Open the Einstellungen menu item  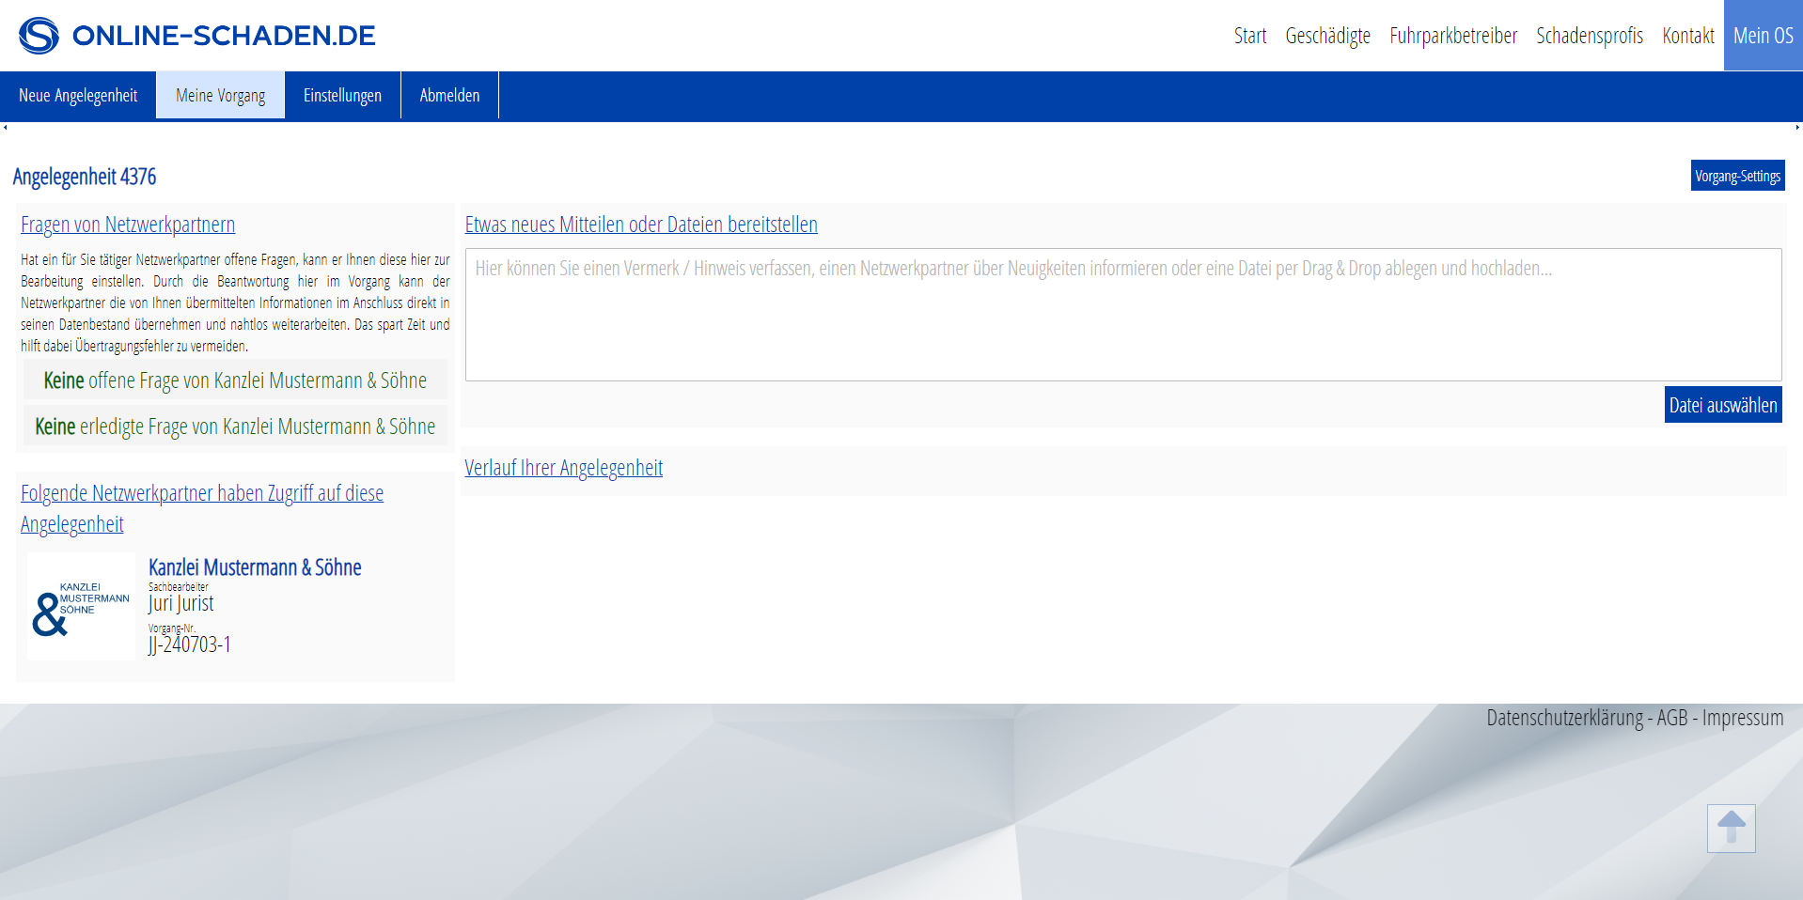click(342, 96)
